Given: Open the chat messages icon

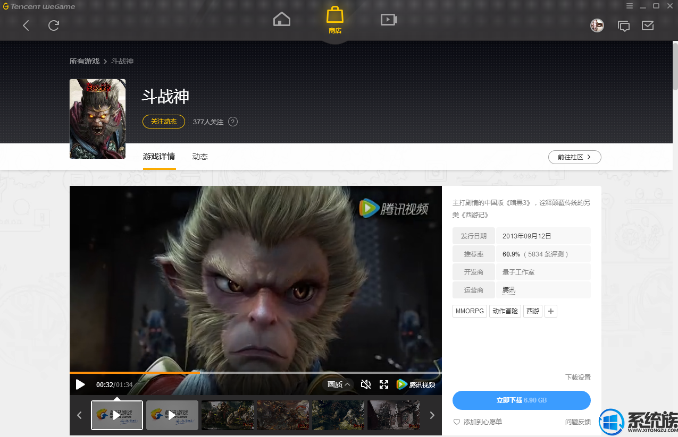Looking at the screenshot, I should click(624, 25).
